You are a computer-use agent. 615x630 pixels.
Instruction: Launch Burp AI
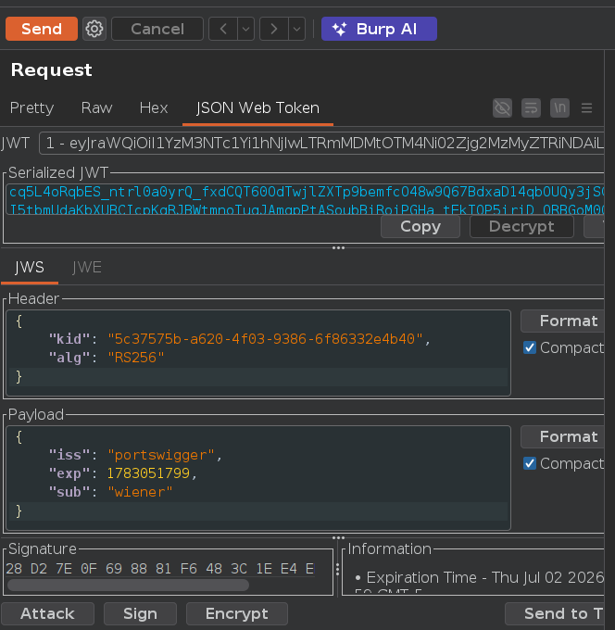pos(379,29)
